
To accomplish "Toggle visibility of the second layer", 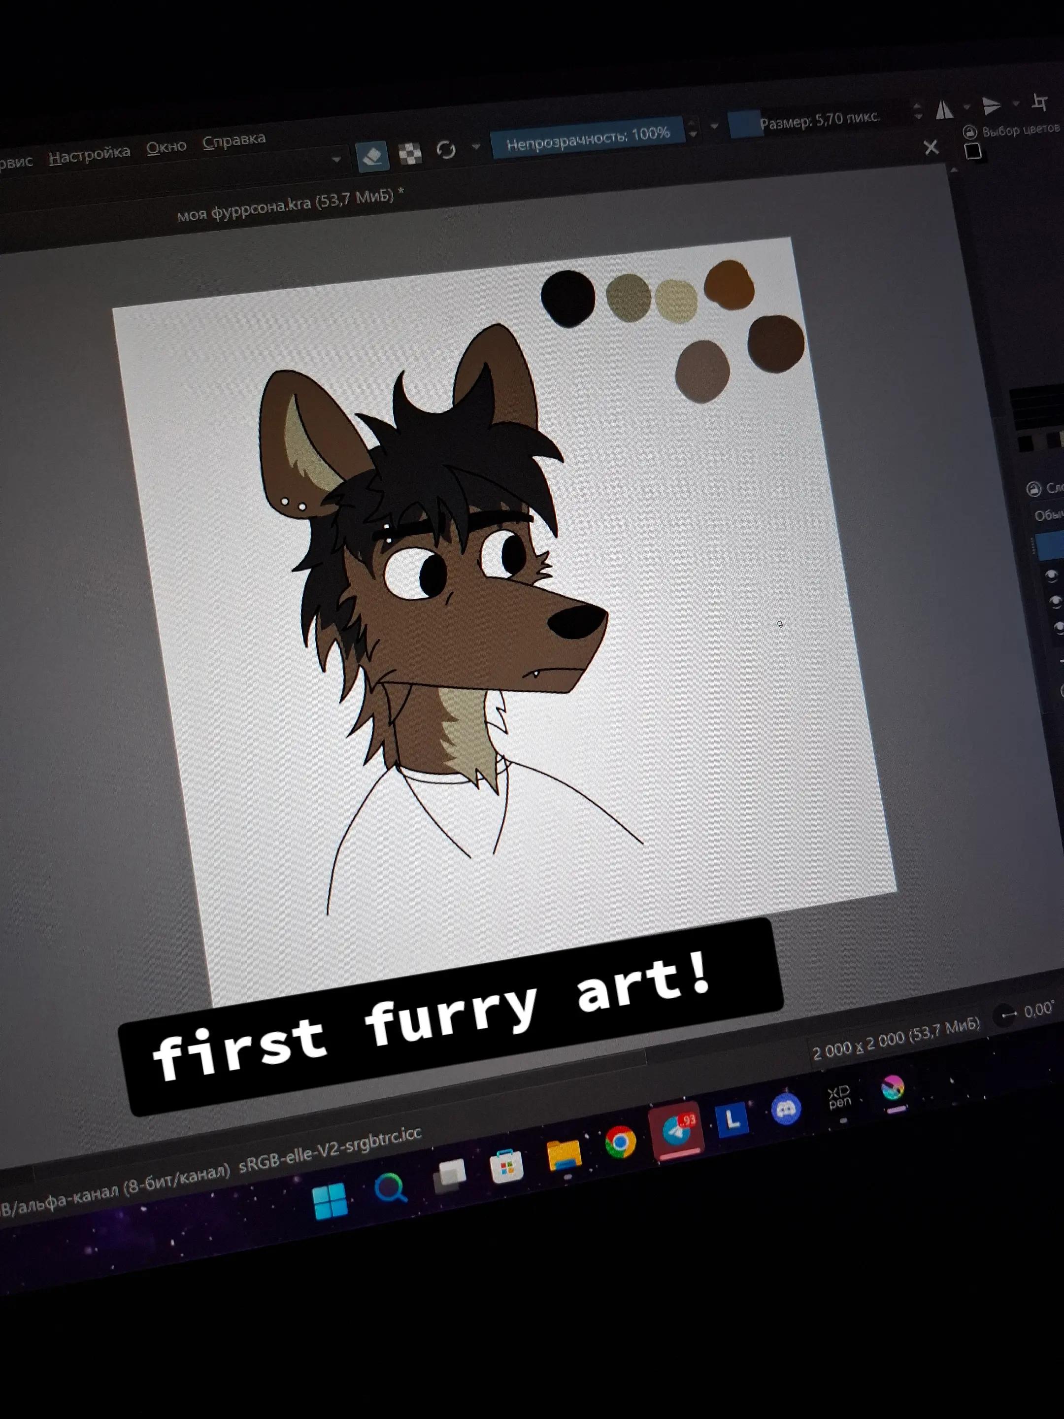I will [1055, 601].
